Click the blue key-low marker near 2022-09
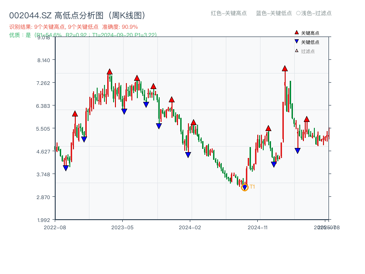Viewport: 365px width, 274px height. (66, 167)
